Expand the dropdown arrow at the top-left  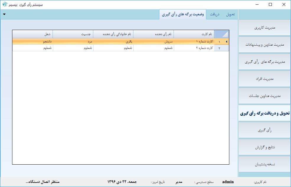click(x=4, y=14)
